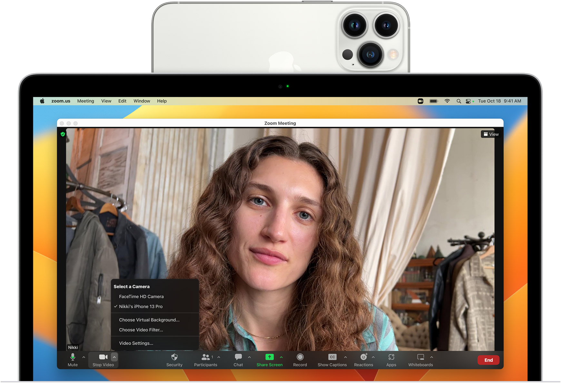
Task: Select FaceTime HD Camera as camera
Action: click(141, 296)
